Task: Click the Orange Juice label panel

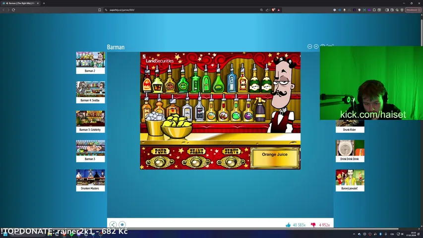Action: (x=275, y=158)
